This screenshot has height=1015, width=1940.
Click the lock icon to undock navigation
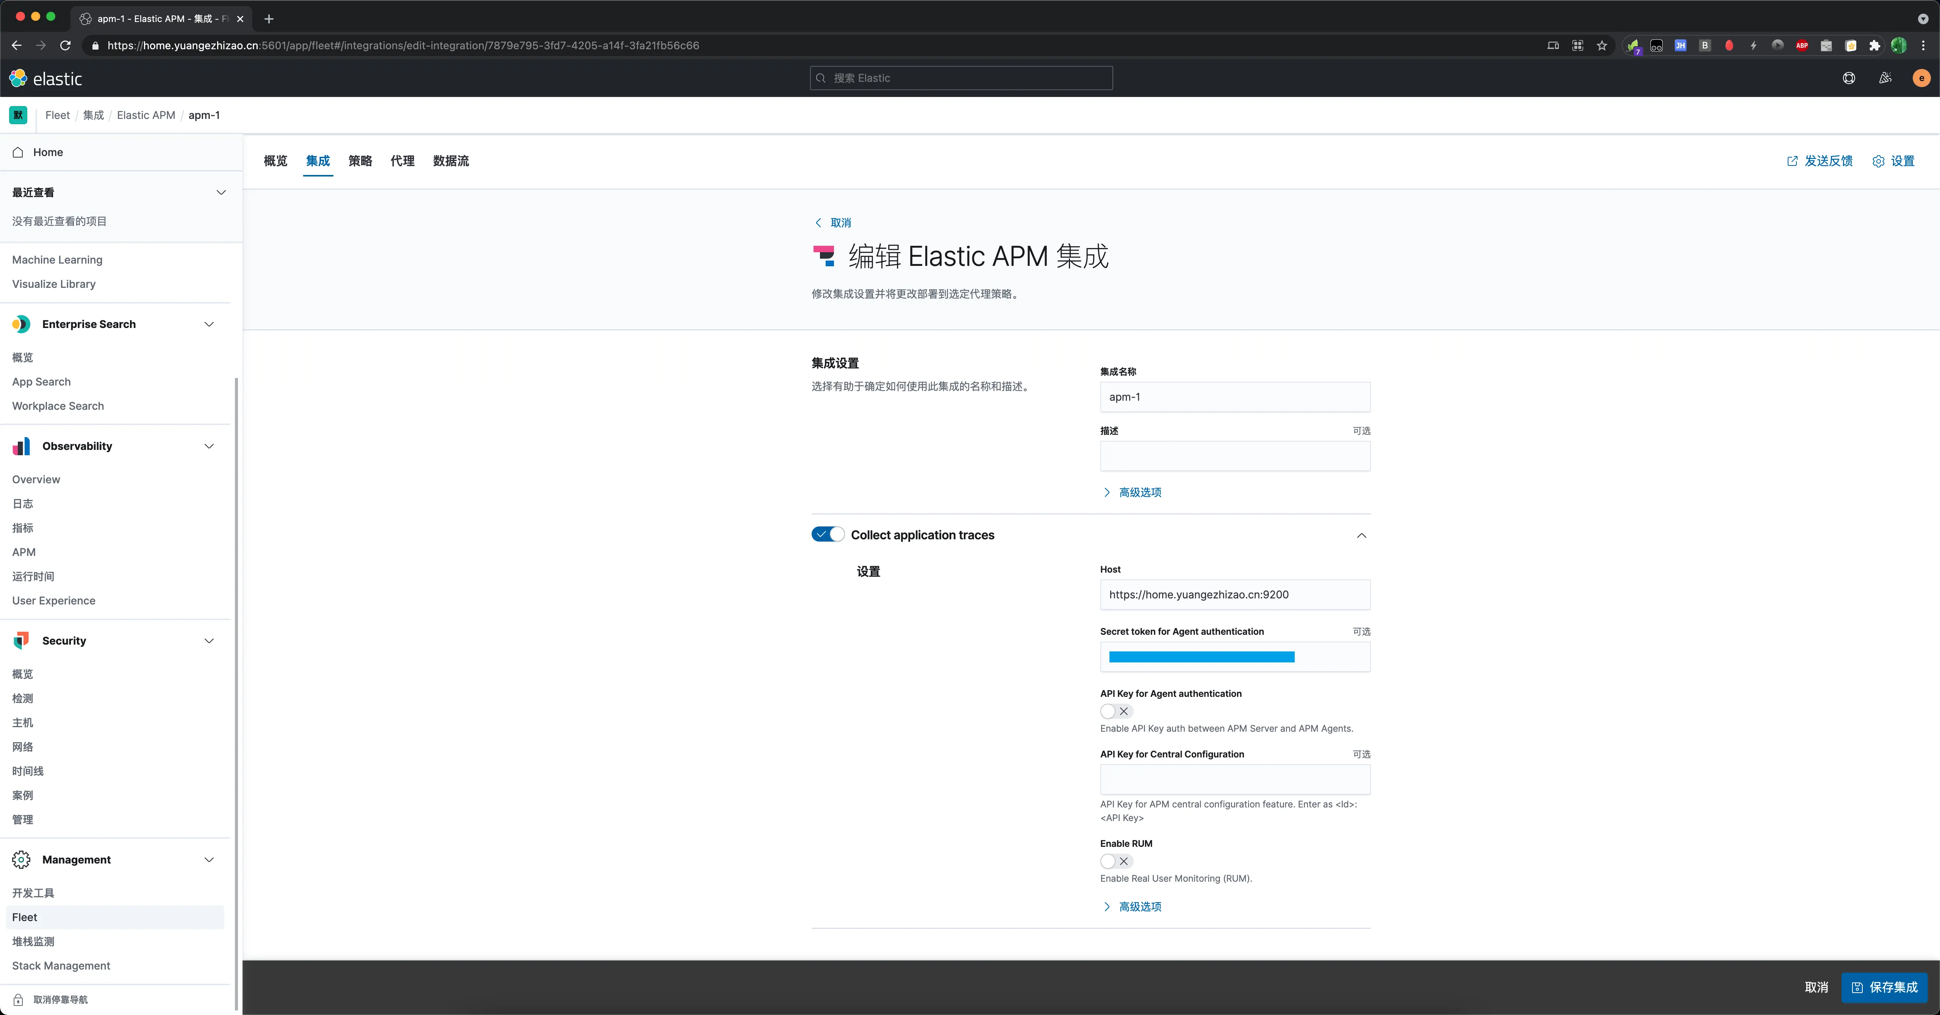coord(18,999)
